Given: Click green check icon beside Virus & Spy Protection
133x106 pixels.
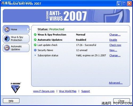Looking at the screenshot, I should coord(35,35).
